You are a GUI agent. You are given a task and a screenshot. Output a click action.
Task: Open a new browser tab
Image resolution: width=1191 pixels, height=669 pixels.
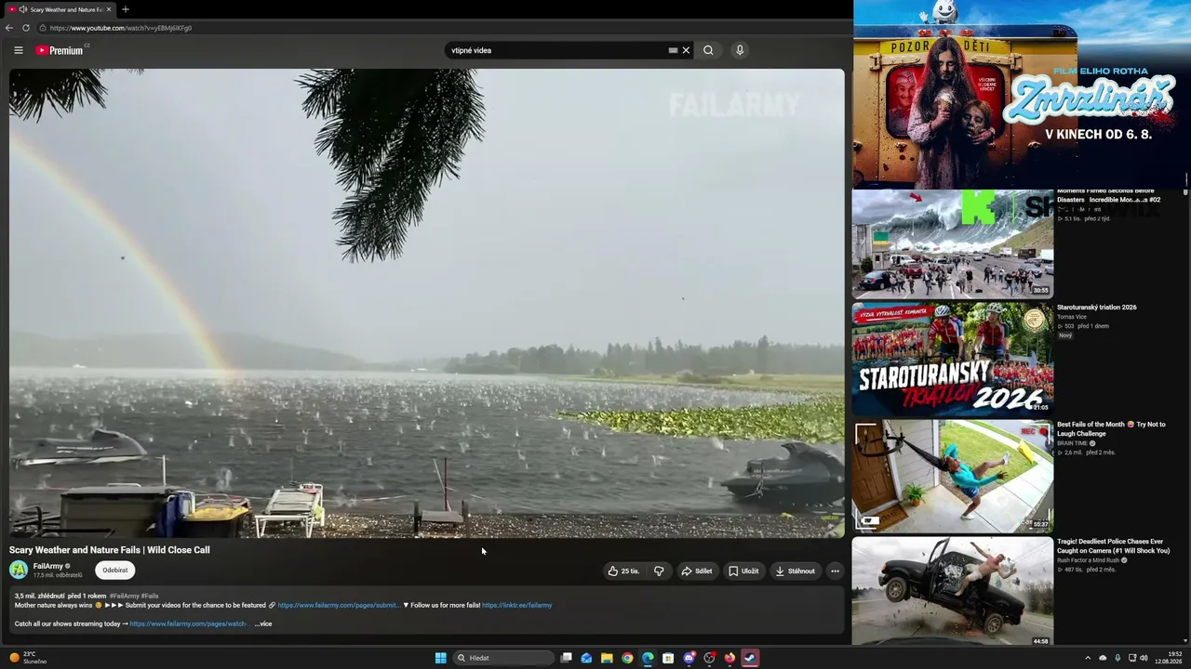click(x=126, y=9)
